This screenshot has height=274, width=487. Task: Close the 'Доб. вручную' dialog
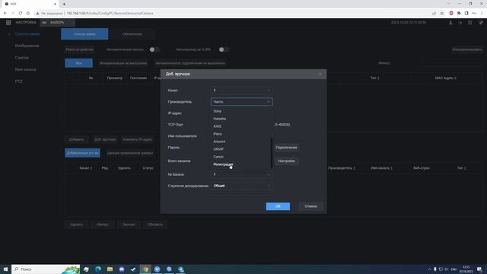pos(320,74)
